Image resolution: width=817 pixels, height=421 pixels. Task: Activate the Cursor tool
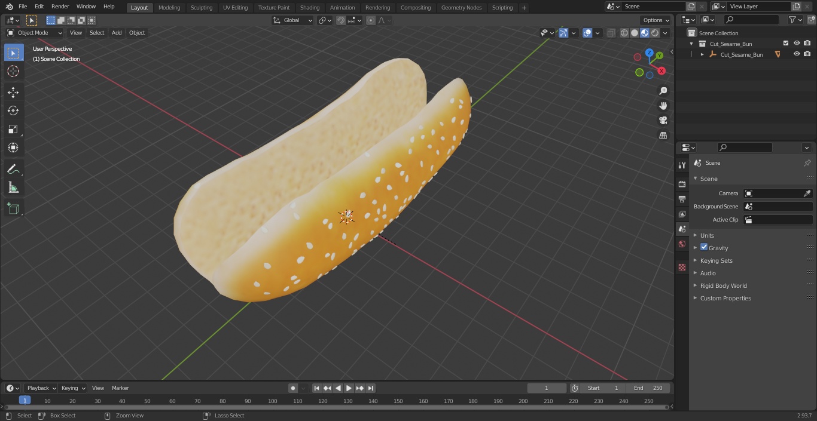(x=13, y=71)
